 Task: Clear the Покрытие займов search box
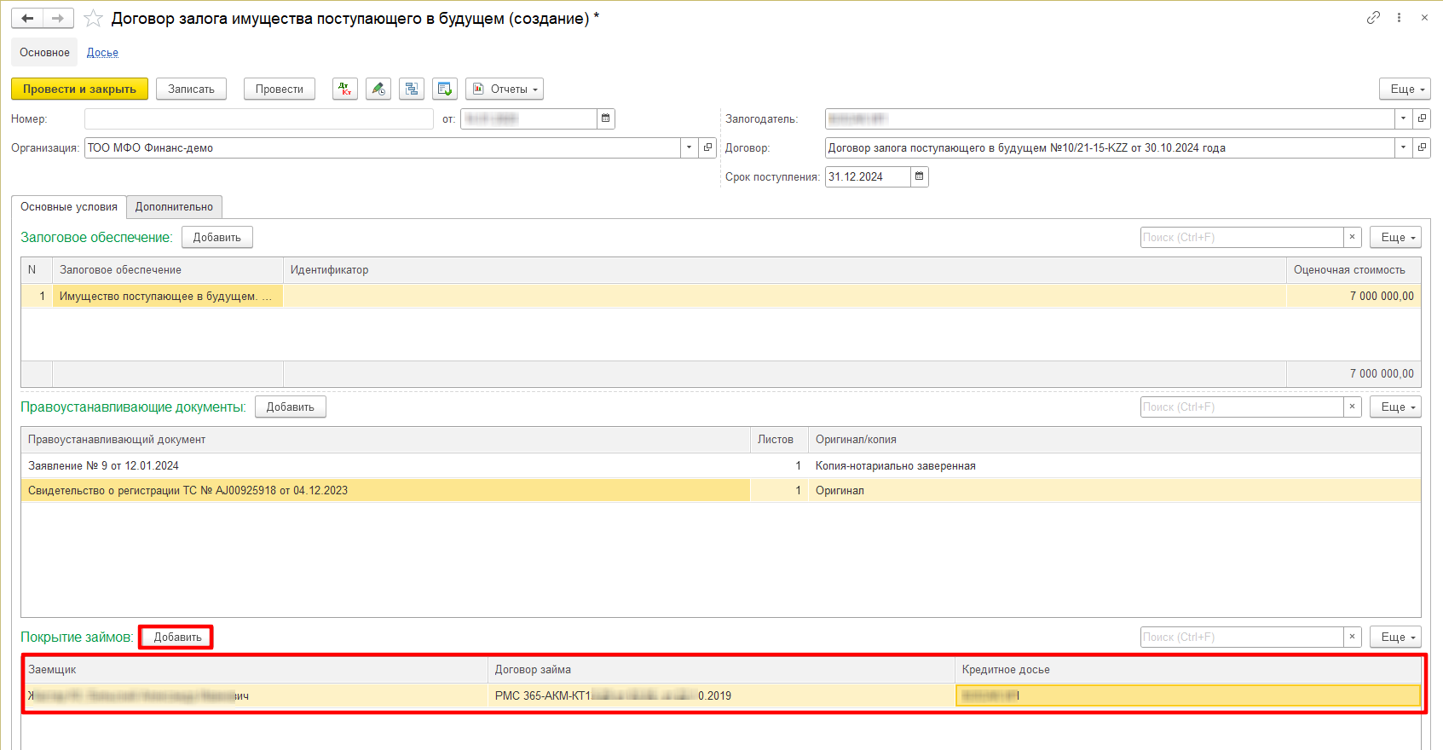(x=1353, y=637)
